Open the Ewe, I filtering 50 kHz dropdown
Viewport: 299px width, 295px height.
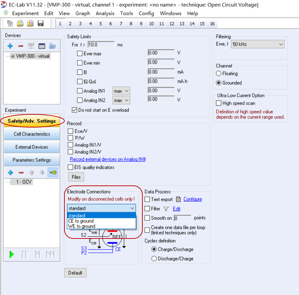[x=257, y=44]
